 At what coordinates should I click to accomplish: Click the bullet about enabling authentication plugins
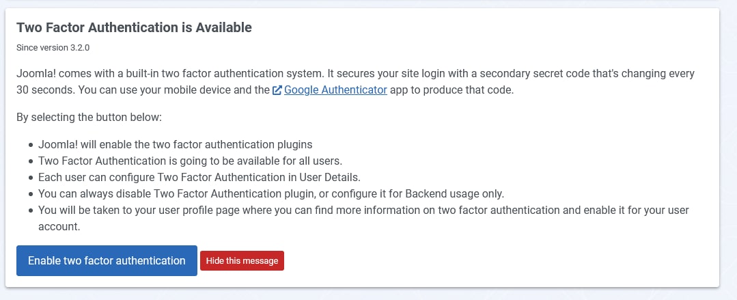point(176,144)
